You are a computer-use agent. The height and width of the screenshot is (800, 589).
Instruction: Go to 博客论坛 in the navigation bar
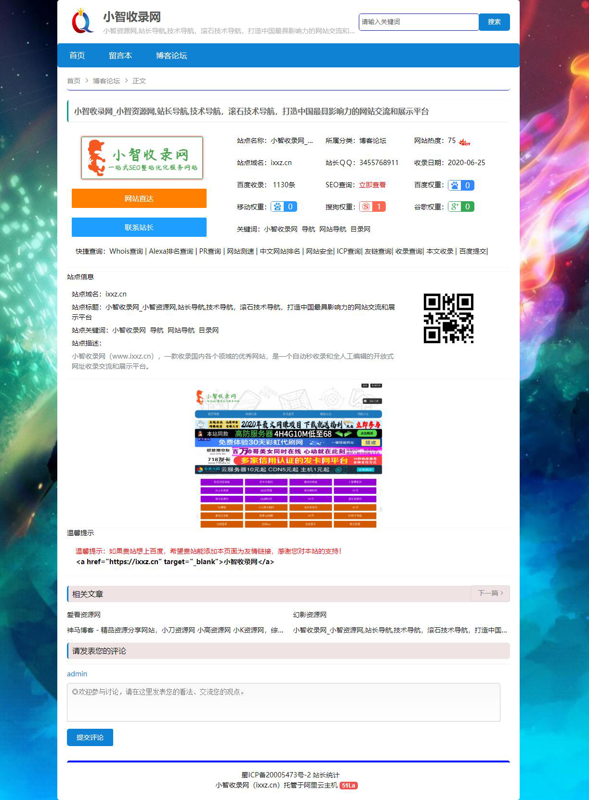171,55
